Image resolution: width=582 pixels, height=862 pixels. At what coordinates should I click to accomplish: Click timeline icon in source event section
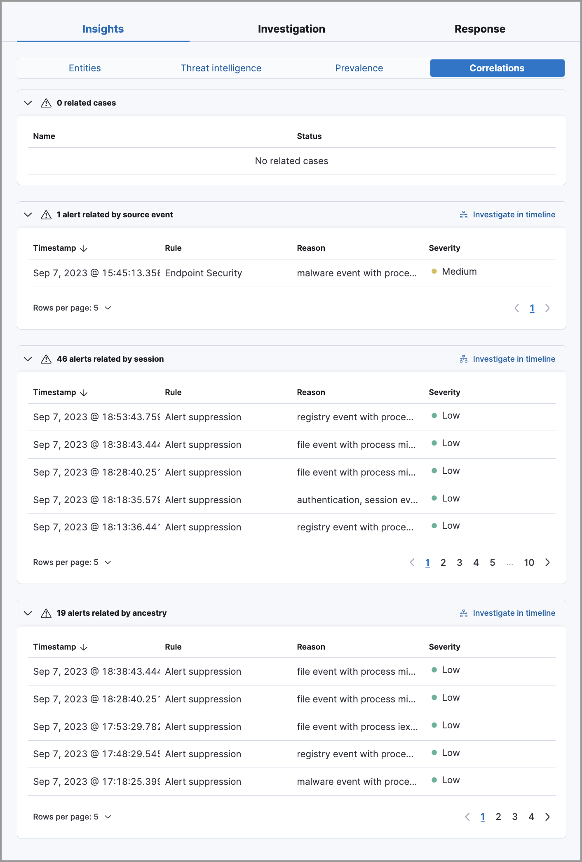pos(463,215)
